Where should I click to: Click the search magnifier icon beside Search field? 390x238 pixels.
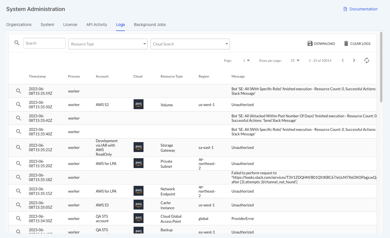pyautogui.click(x=17, y=43)
